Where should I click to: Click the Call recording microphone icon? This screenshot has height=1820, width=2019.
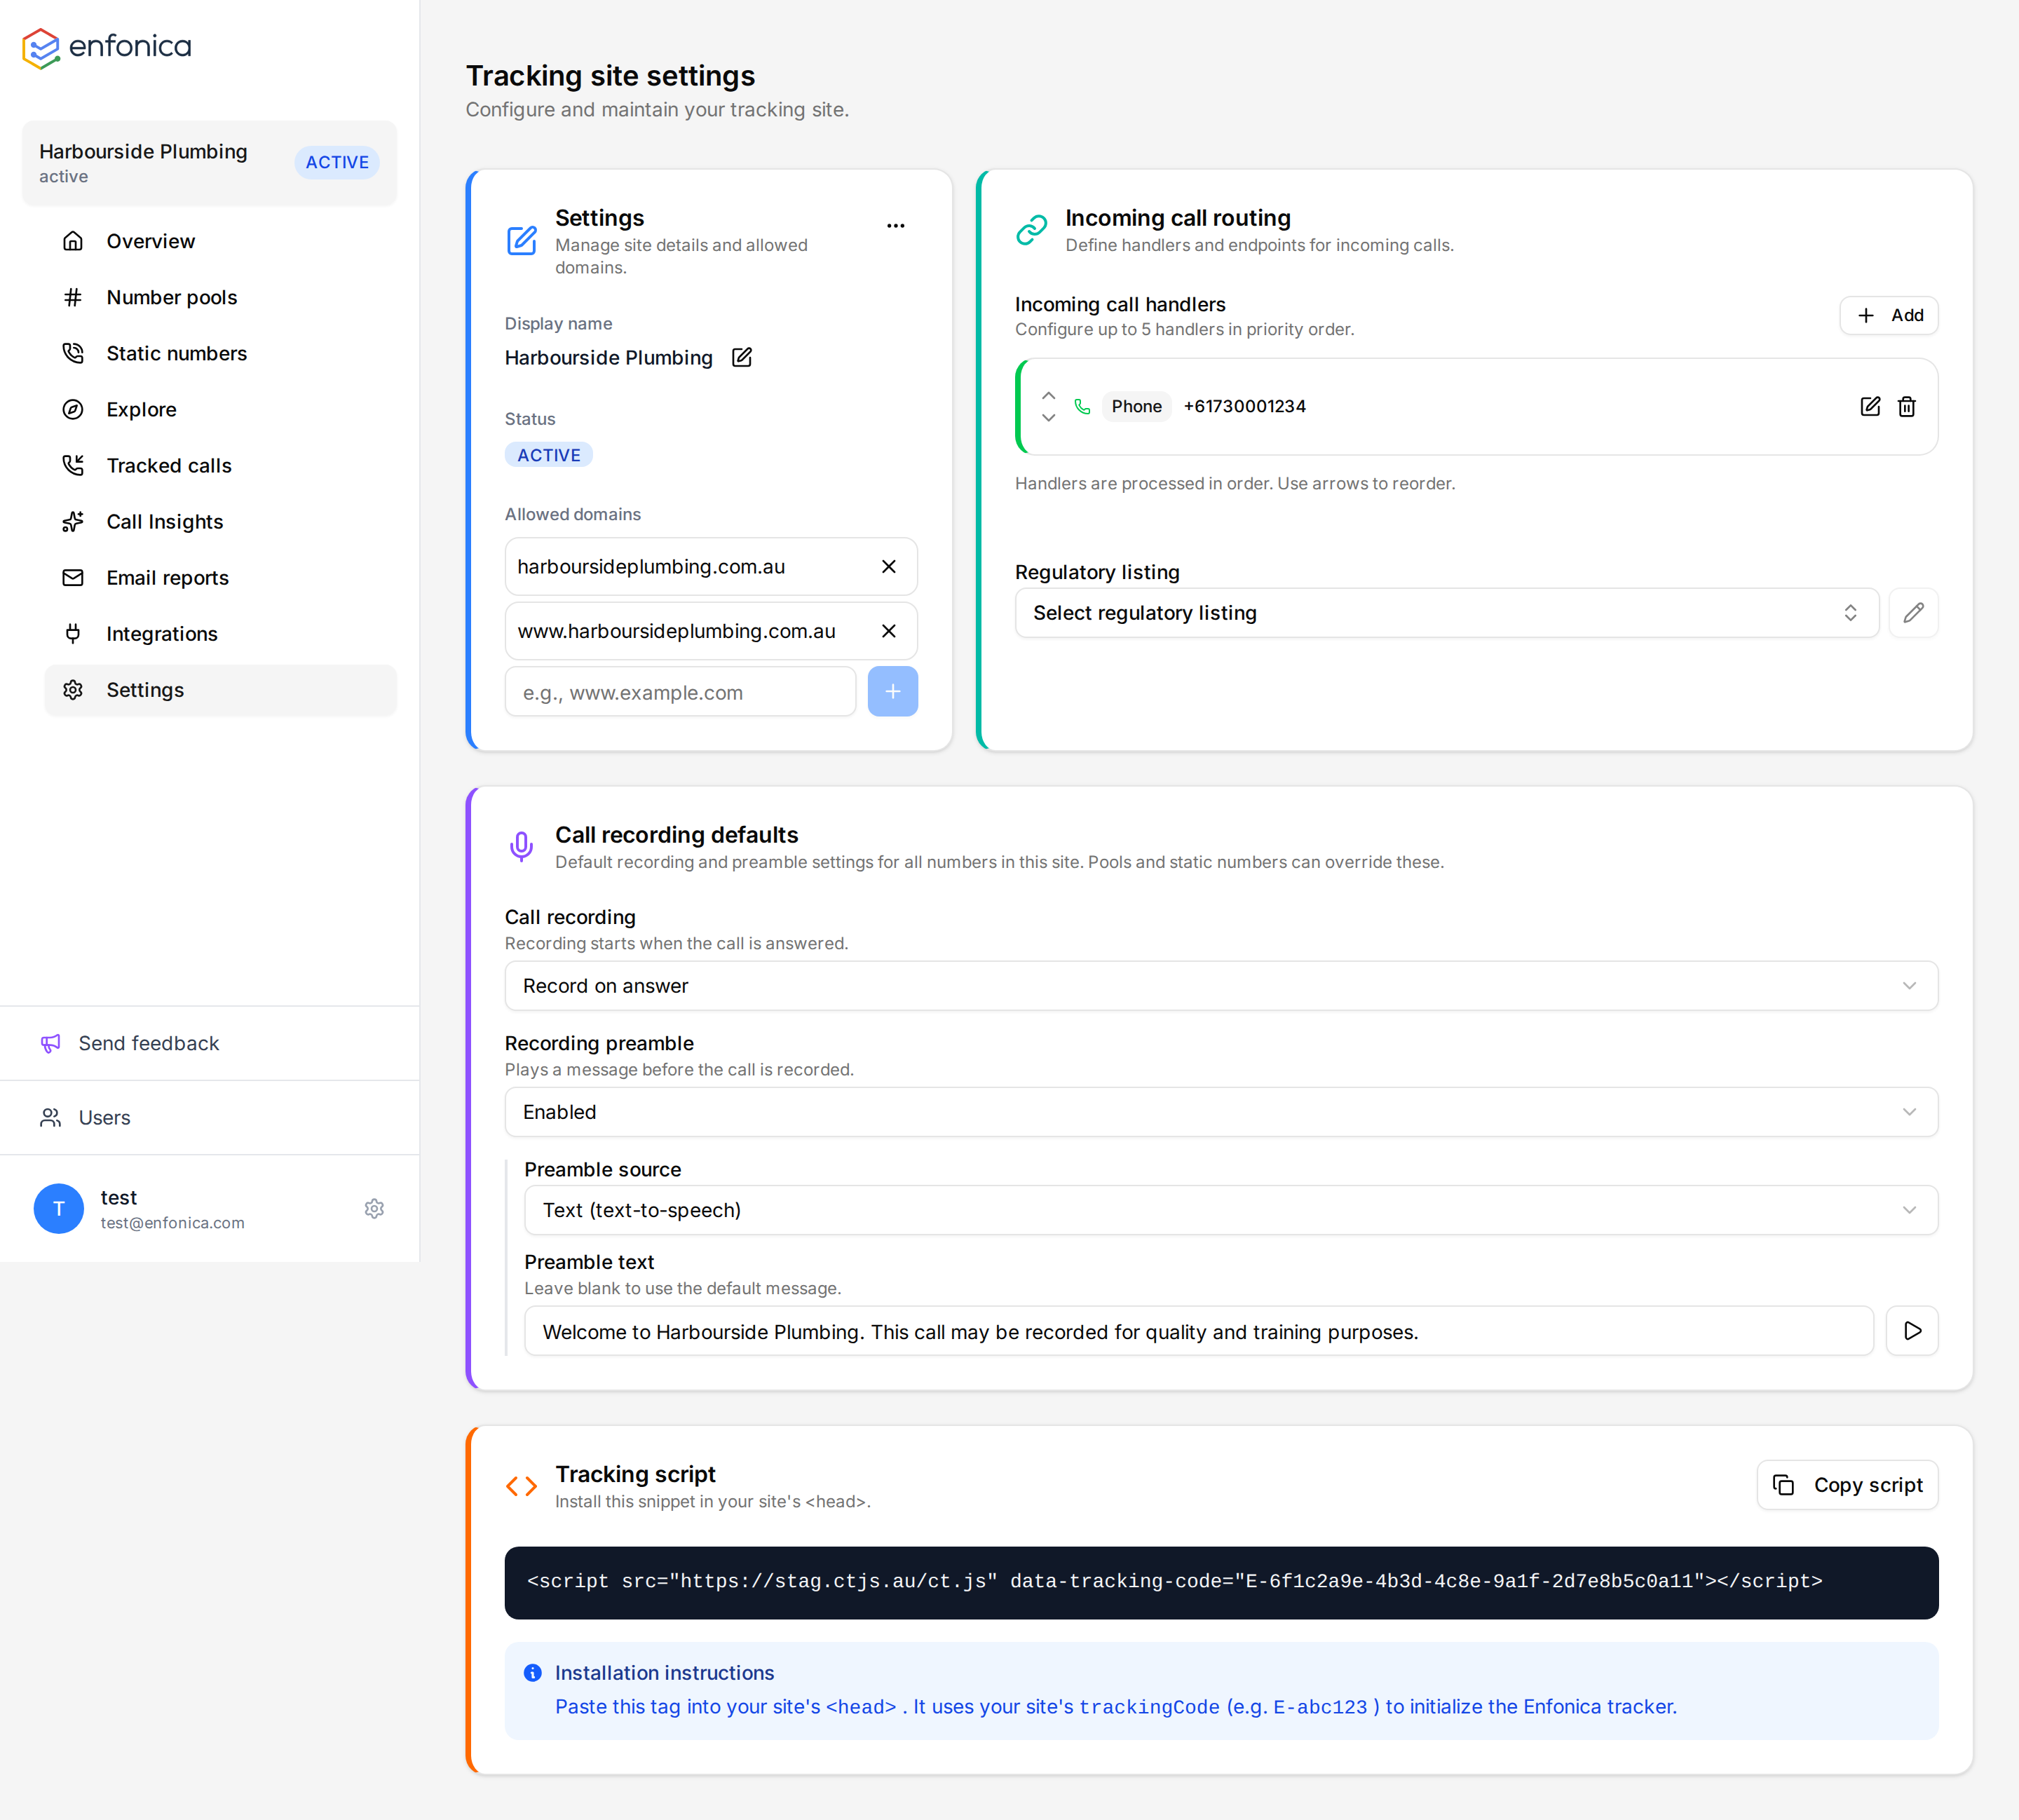(522, 847)
